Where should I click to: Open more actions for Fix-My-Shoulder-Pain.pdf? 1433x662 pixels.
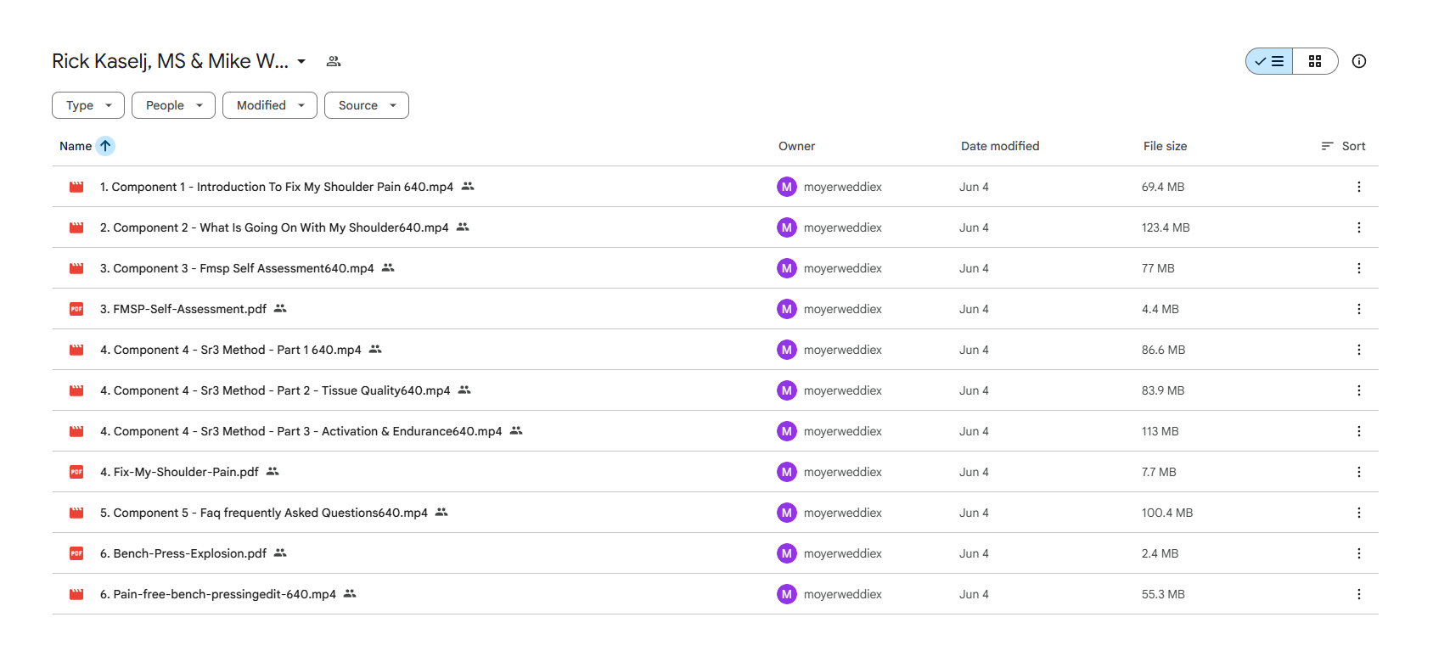tap(1359, 472)
